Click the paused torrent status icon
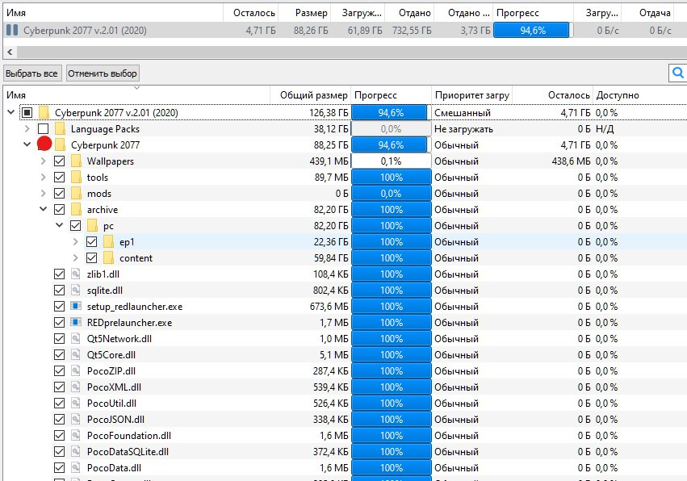The image size is (687, 481). (x=11, y=30)
